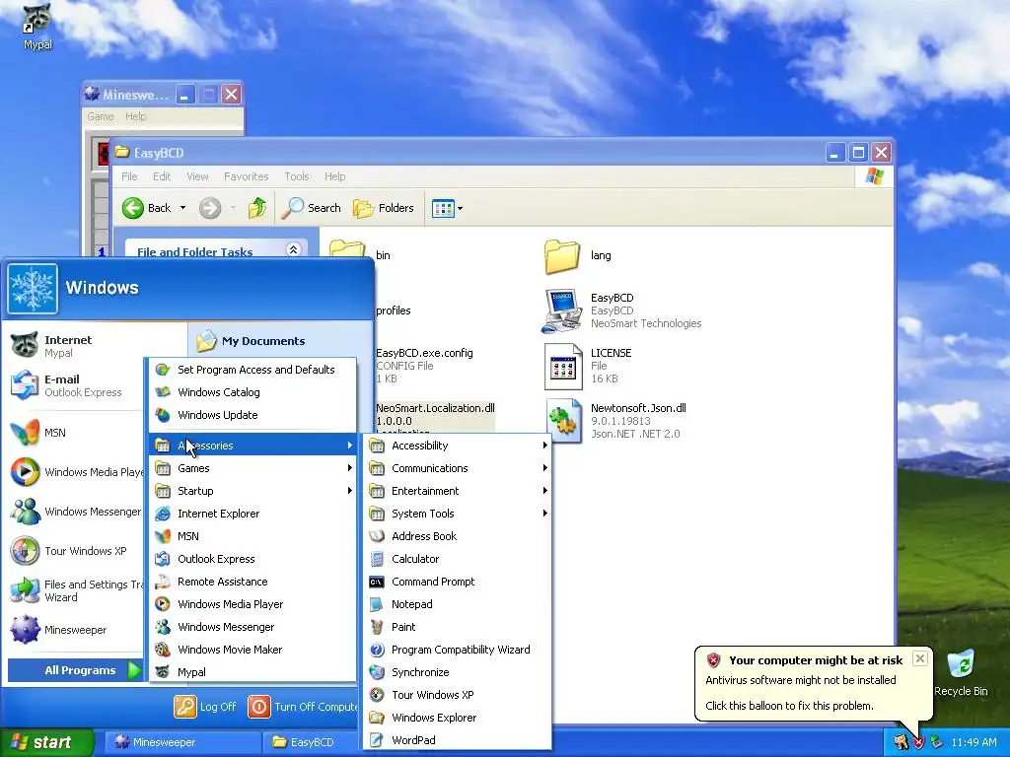This screenshot has height=757, width=1010.
Task: Expand the Accessibility submenu
Action: pyautogui.click(x=456, y=446)
